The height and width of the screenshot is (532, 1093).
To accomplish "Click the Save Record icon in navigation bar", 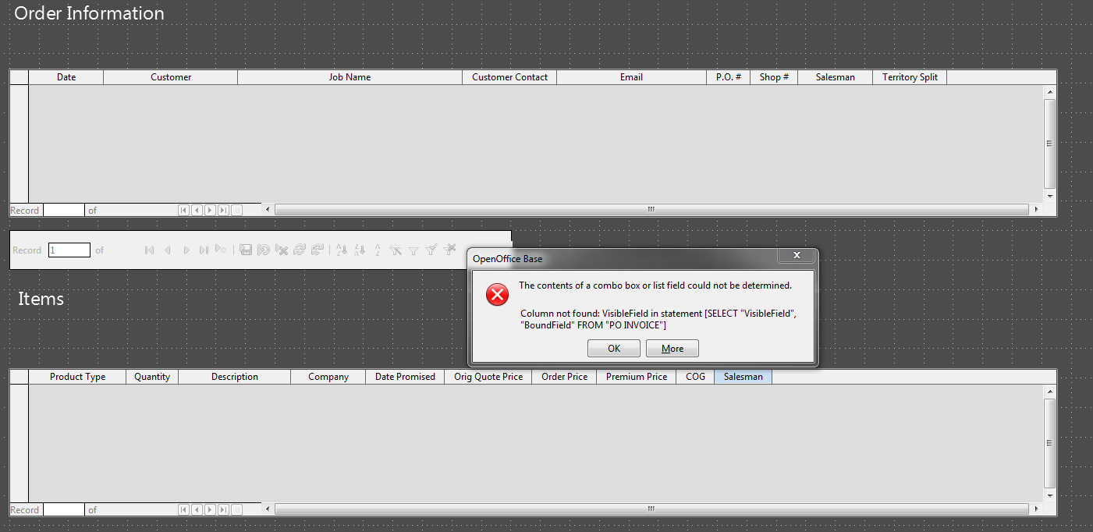I will tap(246, 250).
